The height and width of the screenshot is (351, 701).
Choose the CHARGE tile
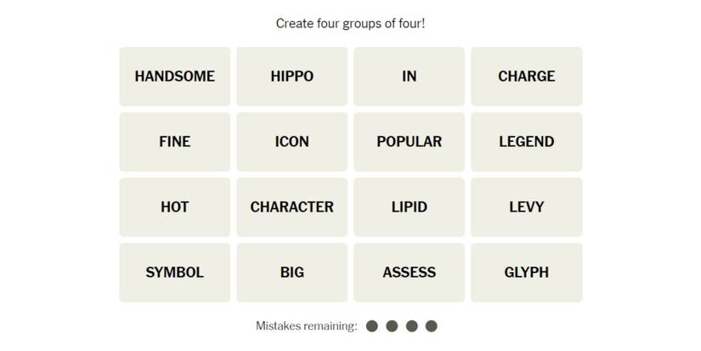526,76
